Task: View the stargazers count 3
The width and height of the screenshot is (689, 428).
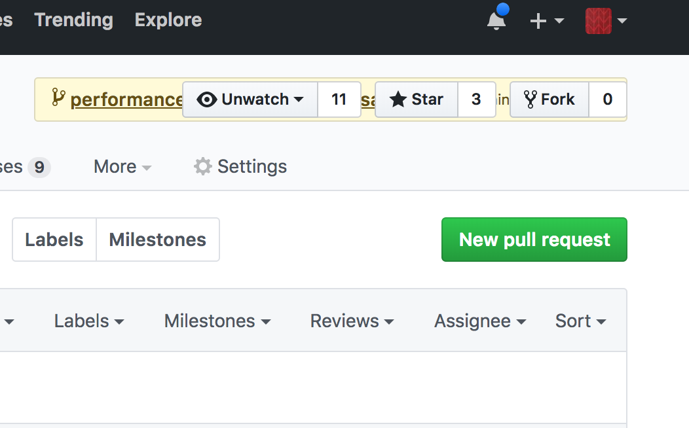Action: click(477, 99)
